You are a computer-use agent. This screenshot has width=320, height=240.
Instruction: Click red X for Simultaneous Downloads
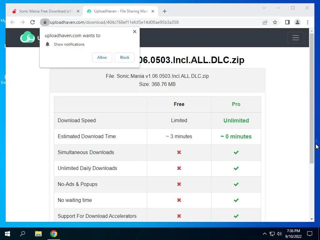pyautogui.click(x=179, y=152)
